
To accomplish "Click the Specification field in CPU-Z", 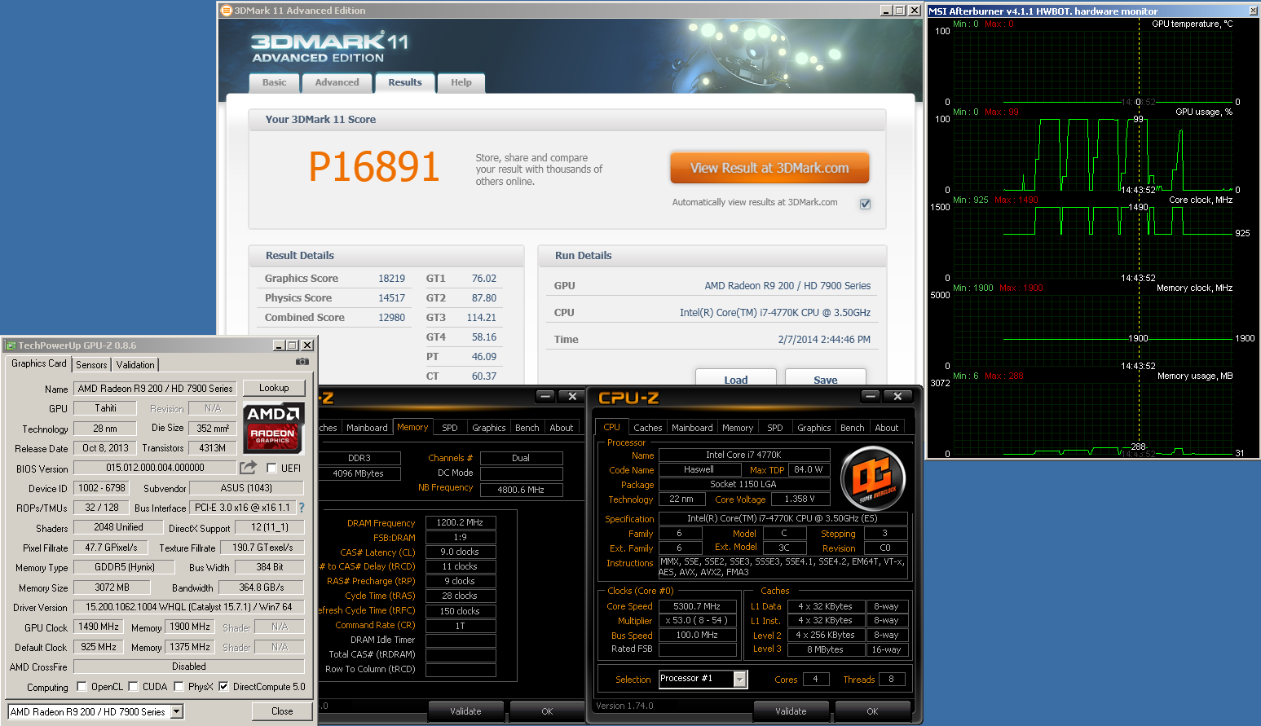I will [x=783, y=518].
